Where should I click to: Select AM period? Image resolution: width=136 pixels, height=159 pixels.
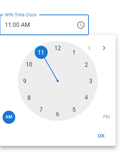[9, 117]
